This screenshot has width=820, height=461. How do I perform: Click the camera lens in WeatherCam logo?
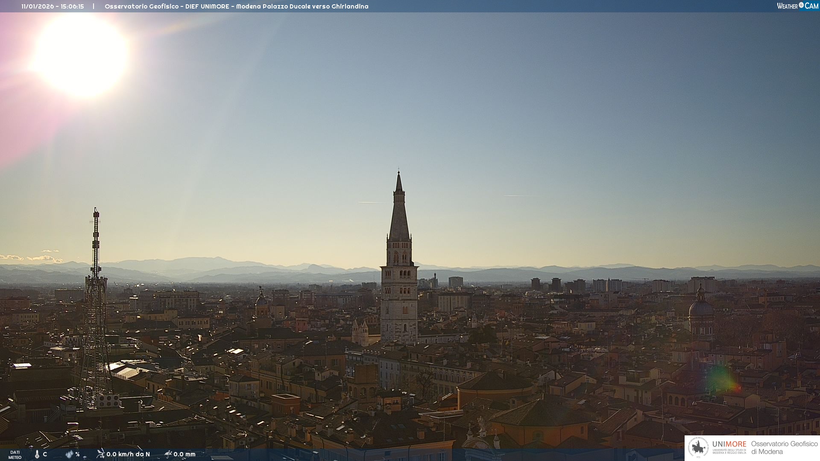tap(801, 5)
